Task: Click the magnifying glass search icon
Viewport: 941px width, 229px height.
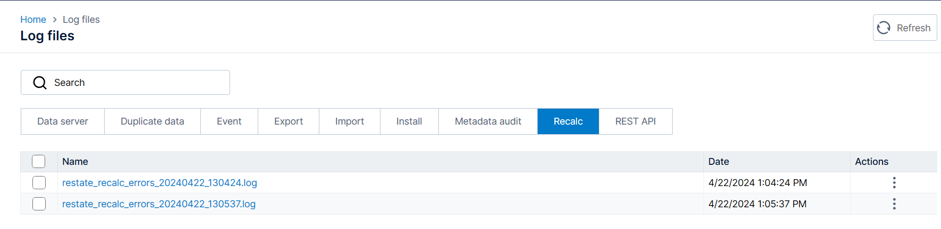Action: point(40,83)
